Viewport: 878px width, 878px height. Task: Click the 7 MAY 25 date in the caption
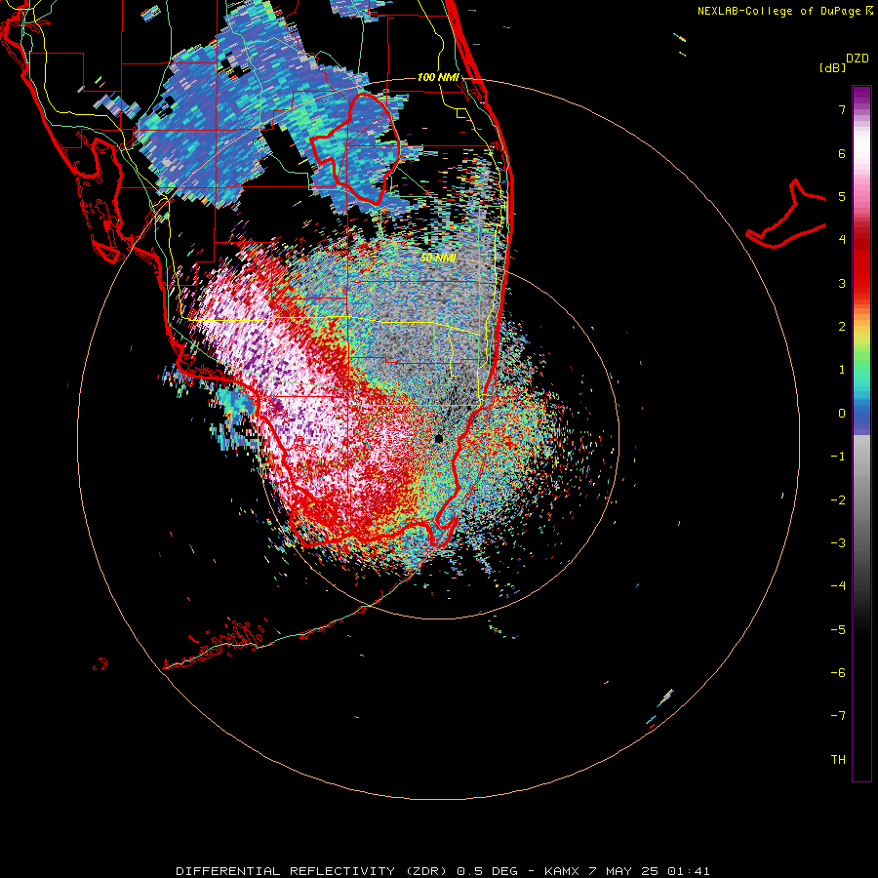pyautogui.click(x=623, y=871)
